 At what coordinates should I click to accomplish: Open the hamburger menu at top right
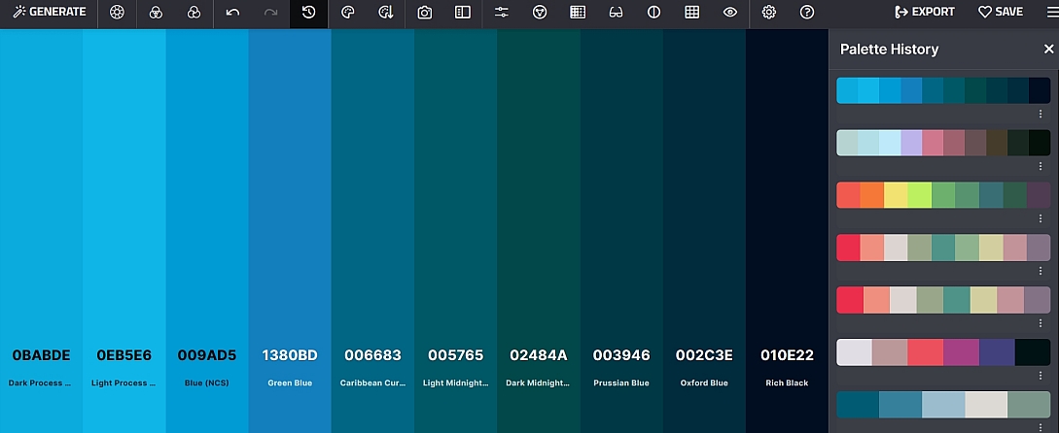click(x=1052, y=13)
